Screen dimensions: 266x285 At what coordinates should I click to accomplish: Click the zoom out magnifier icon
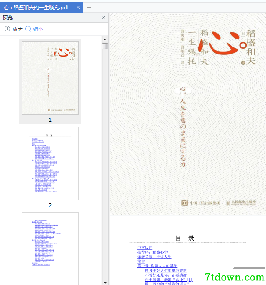(x=28, y=29)
